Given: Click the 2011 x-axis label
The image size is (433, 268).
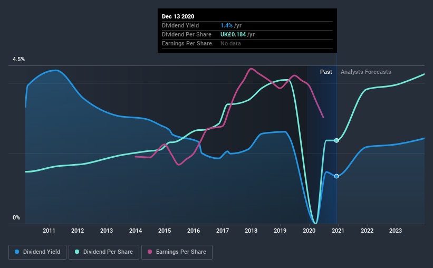Looking at the screenshot, I should pos(49,231).
